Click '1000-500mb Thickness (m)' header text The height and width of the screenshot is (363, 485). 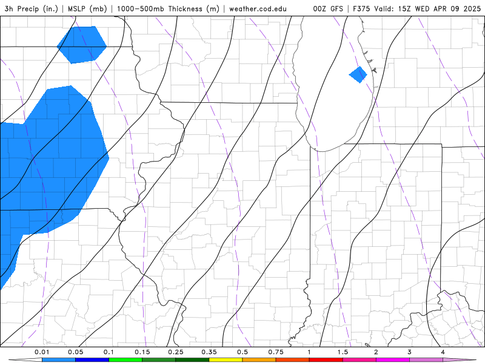(168, 8)
